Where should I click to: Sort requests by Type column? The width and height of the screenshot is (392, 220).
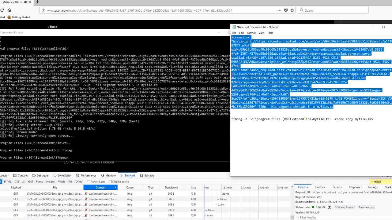coord(151,188)
